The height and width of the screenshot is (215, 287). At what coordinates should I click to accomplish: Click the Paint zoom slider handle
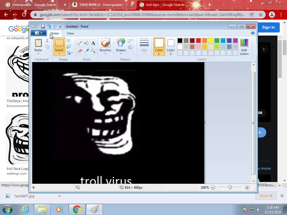[230, 187]
